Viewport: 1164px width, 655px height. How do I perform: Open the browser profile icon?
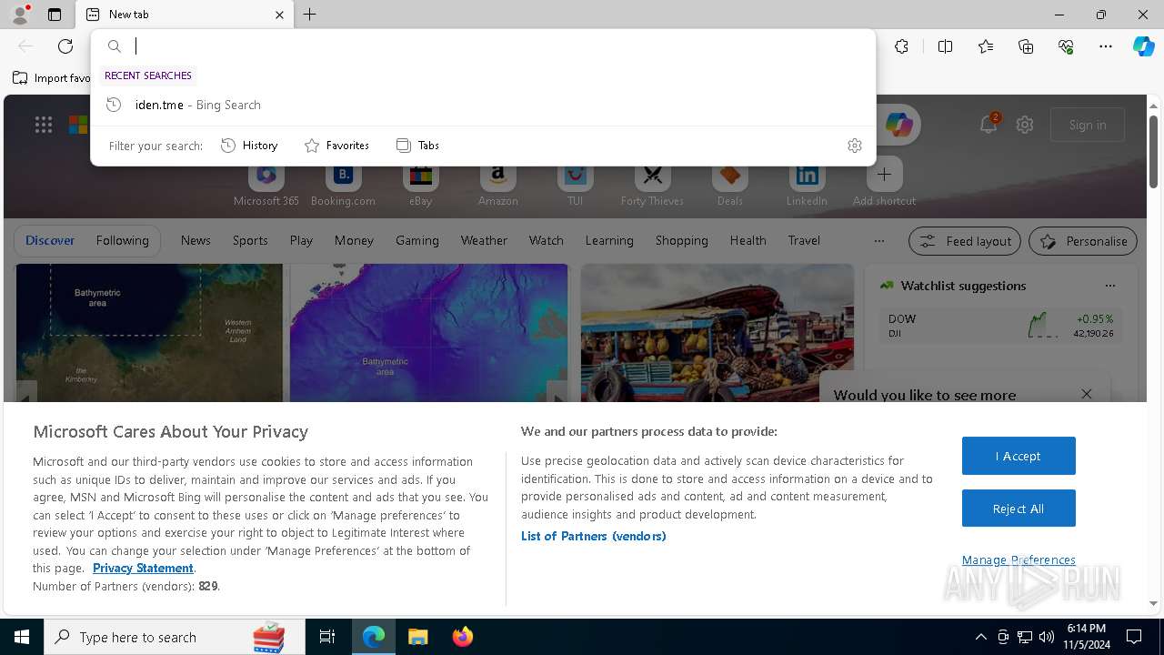pyautogui.click(x=20, y=15)
